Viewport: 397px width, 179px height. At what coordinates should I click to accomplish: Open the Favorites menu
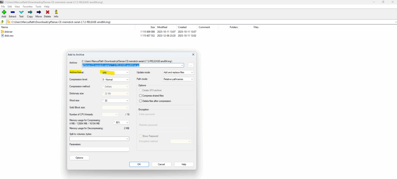coord(28,7)
